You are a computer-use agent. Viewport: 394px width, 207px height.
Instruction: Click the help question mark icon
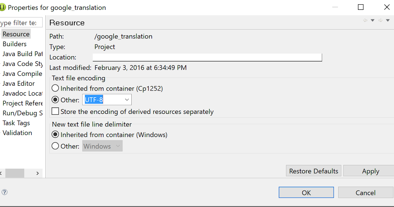(x=5, y=192)
